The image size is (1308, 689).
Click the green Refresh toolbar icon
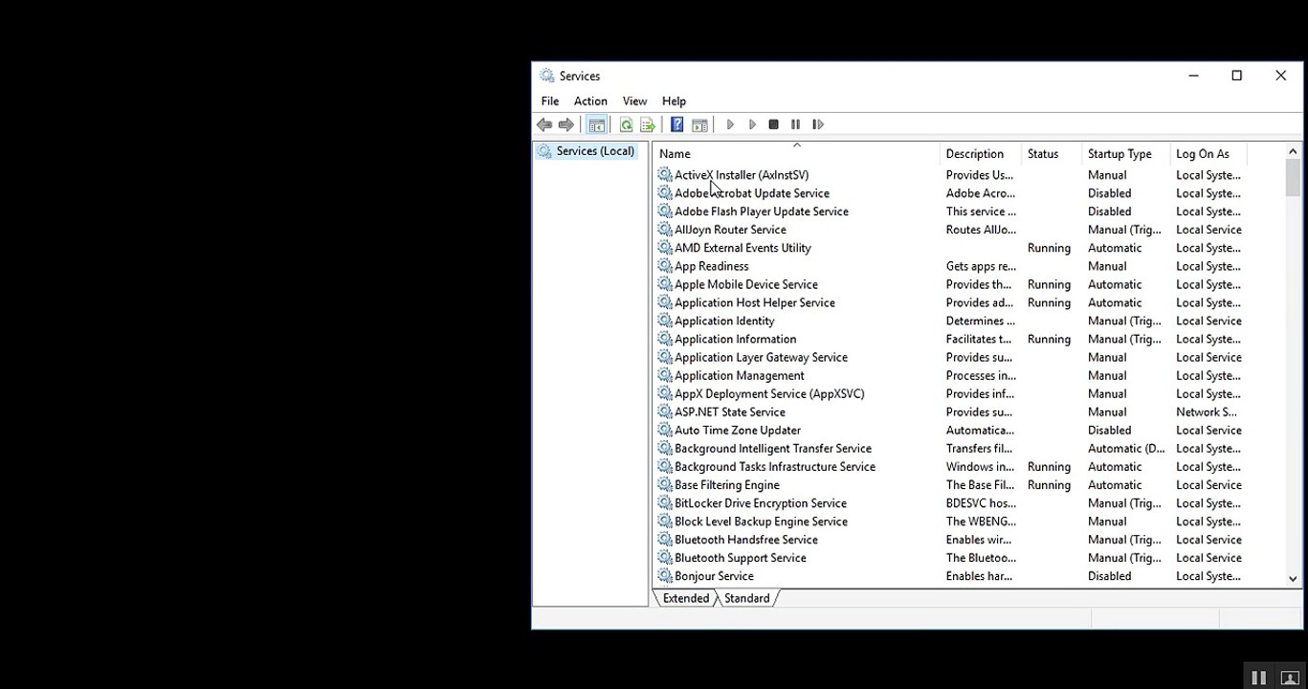click(626, 124)
